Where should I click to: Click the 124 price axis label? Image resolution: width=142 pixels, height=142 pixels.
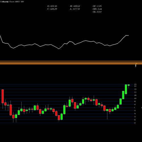pos(135,84)
